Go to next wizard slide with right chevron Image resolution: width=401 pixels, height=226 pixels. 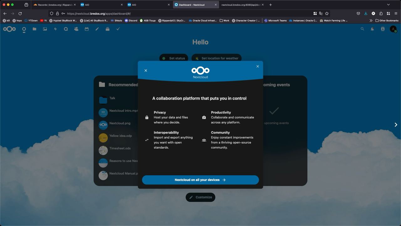pos(396,125)
